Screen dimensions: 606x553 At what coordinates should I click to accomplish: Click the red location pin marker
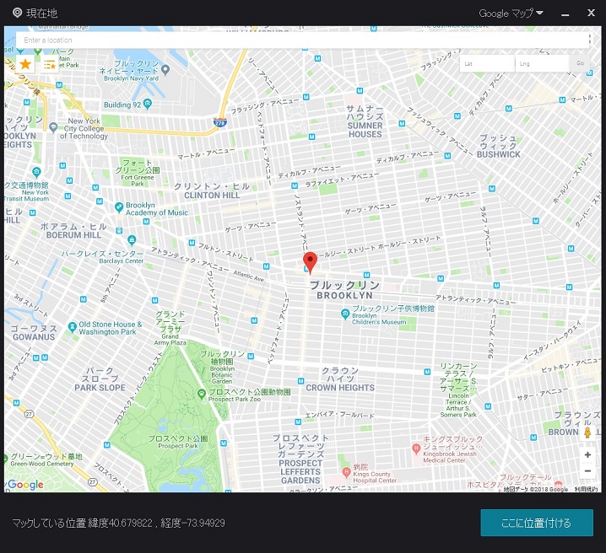[x=310, y=261]
